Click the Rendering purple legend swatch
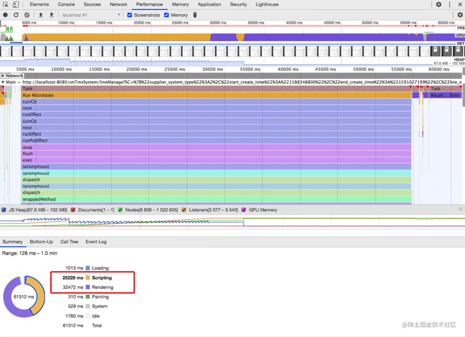The width and height of the screenshot is (465, 337). pos(88,287)
